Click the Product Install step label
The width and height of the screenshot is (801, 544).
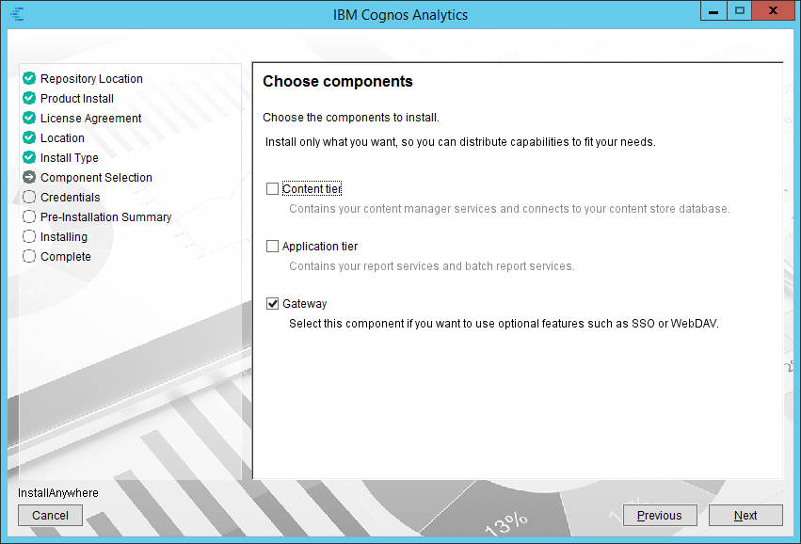pyautogui.click(x=77, y=99)
